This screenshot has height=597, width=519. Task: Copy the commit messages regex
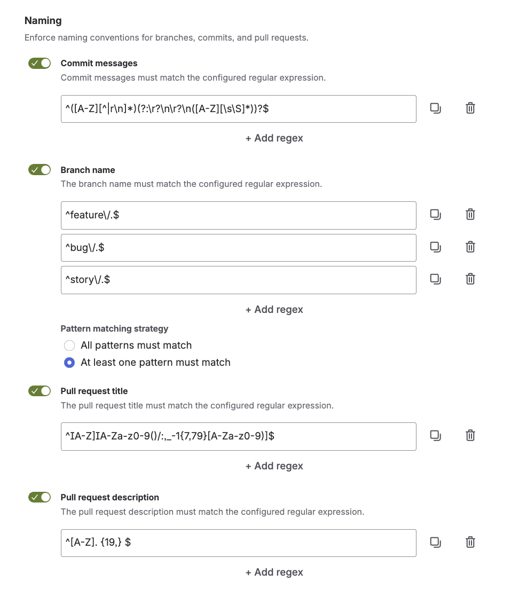[x=435, y=108]
